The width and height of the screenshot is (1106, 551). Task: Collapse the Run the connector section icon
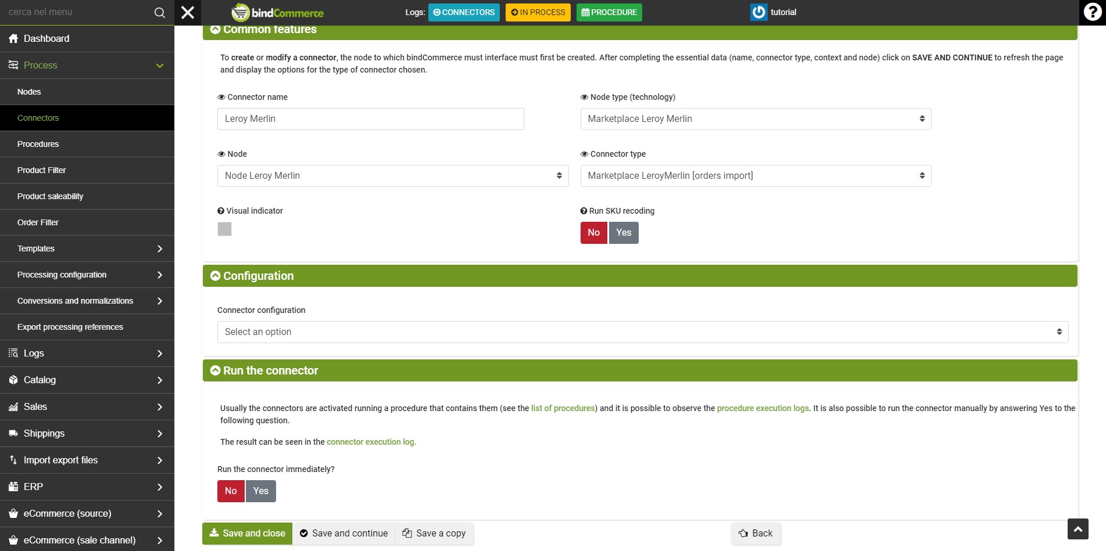click(x=215, y=370)
